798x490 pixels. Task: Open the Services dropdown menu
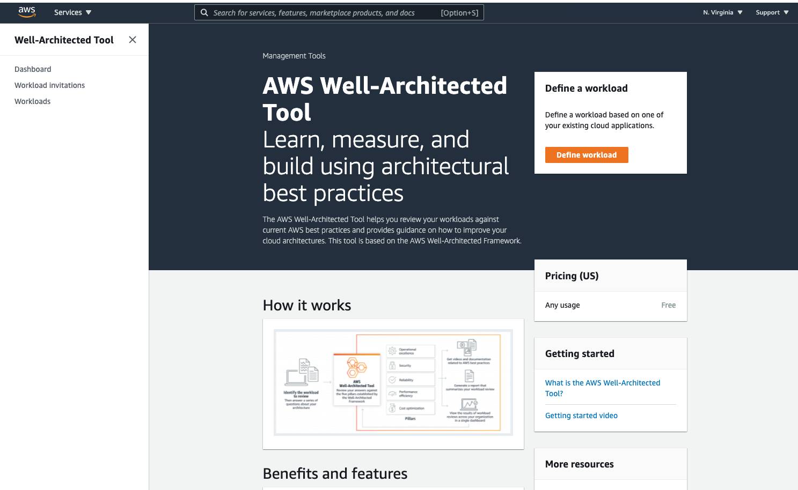(x=72, y=12)
